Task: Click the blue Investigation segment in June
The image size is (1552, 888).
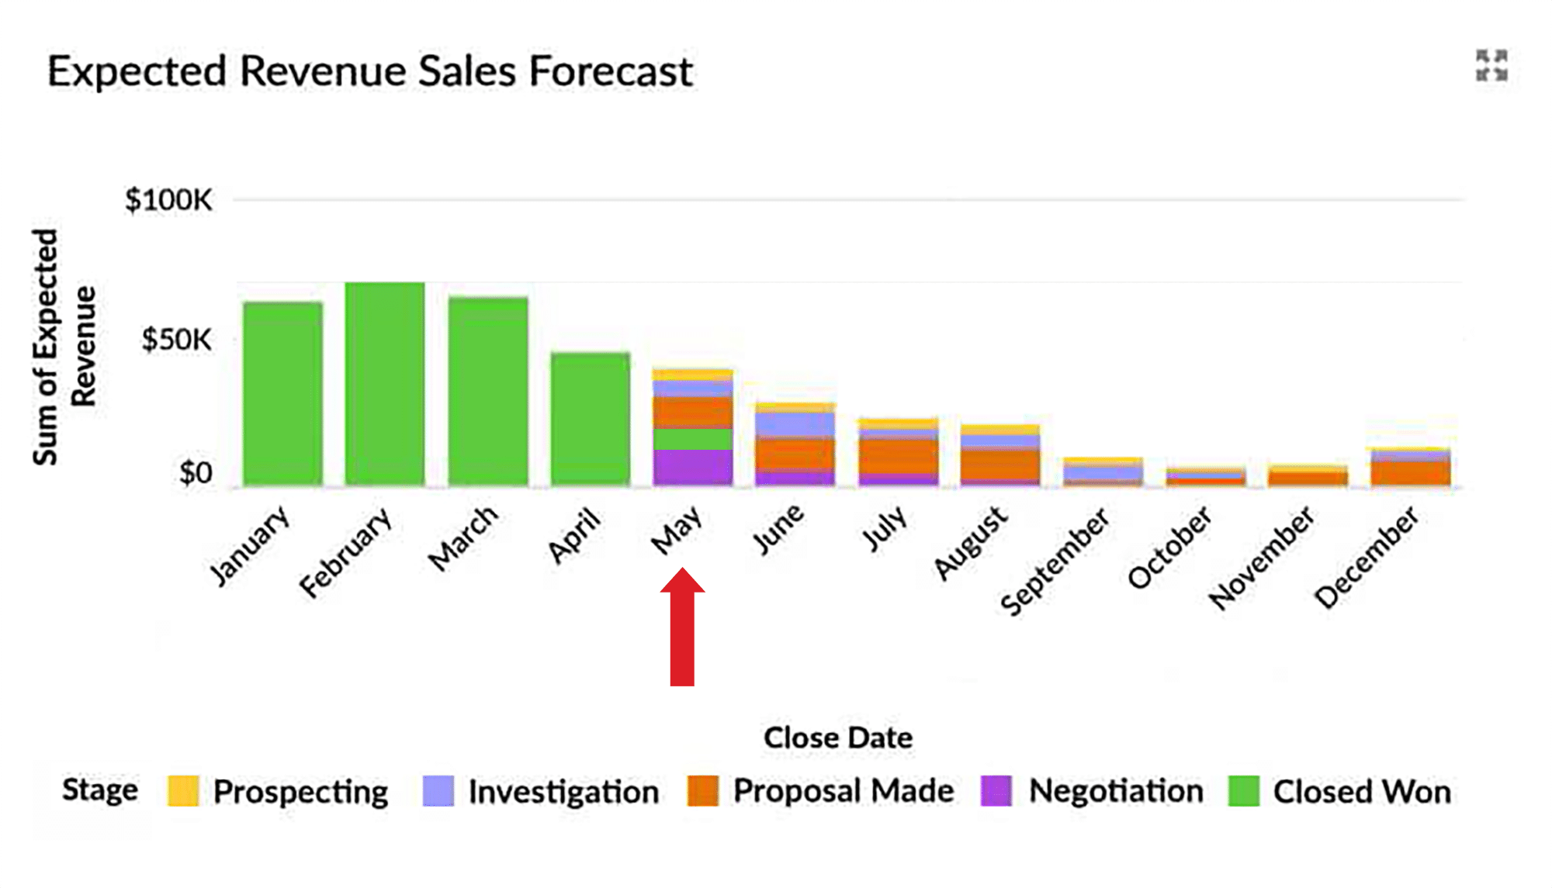Action: click(x=795, y=424)
